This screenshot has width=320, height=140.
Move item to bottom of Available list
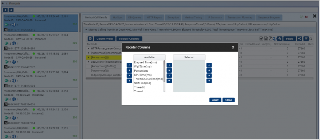129,81
